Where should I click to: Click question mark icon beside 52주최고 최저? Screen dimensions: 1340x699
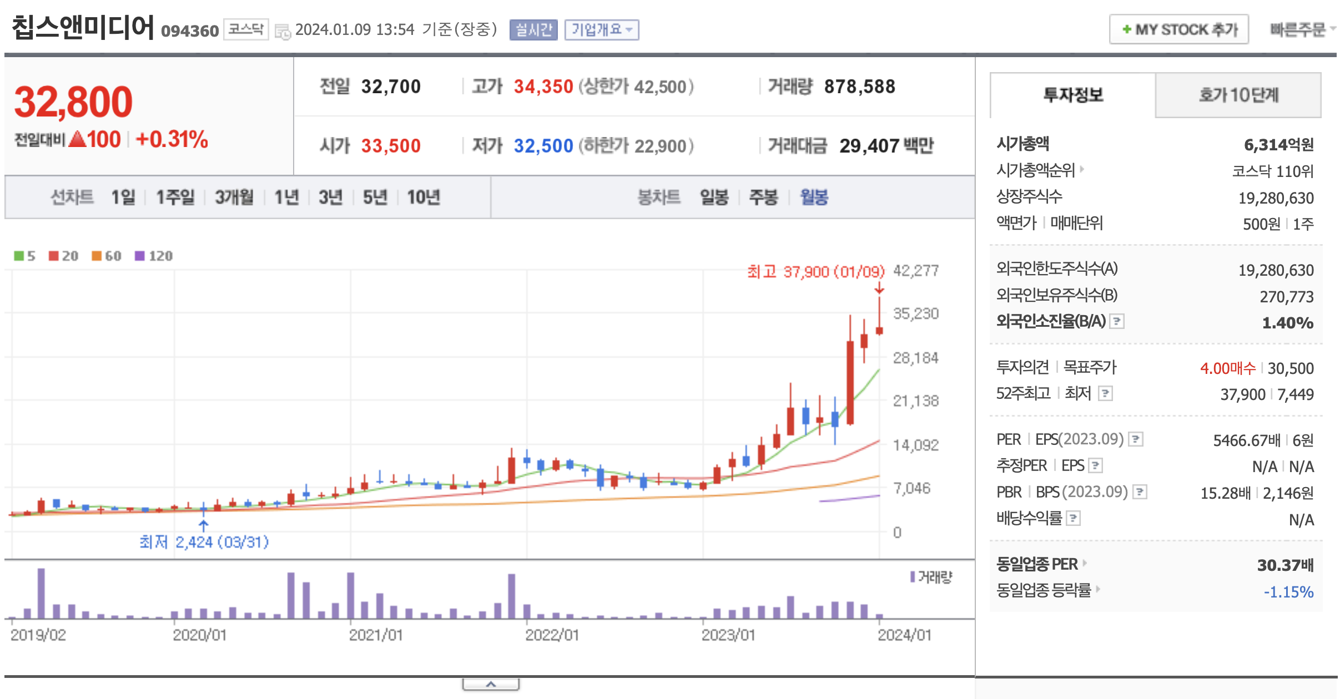[x=1105, y=394]
